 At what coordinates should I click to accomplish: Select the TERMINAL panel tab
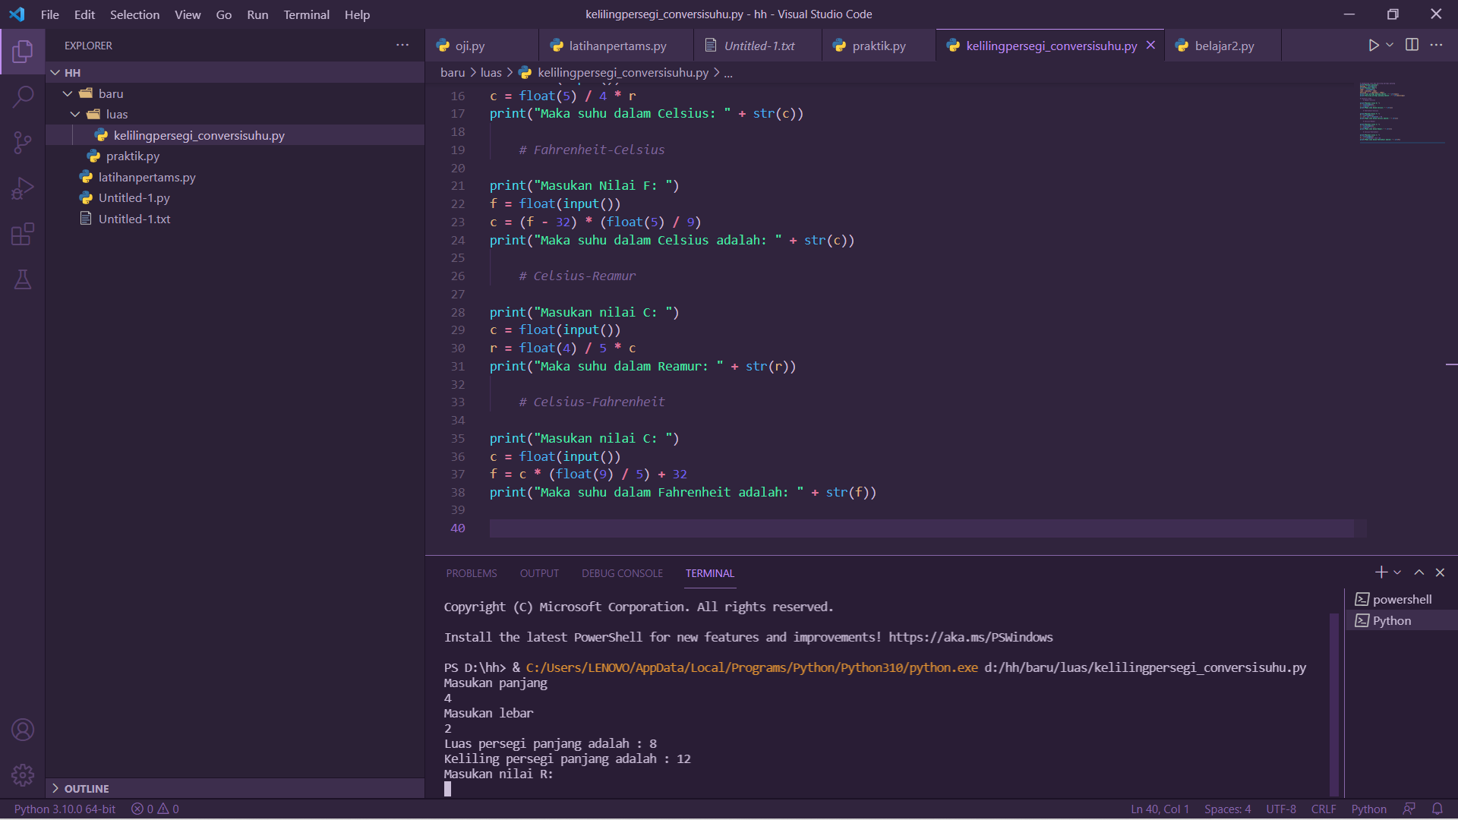tap(709, 573)
